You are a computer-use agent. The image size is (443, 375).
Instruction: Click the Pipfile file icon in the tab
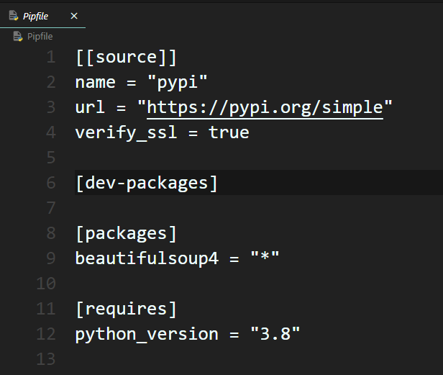click(13, 16)
